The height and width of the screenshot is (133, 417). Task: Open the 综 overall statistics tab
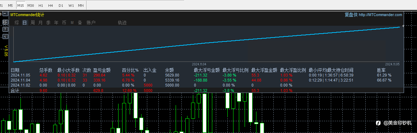pos(17,23)
